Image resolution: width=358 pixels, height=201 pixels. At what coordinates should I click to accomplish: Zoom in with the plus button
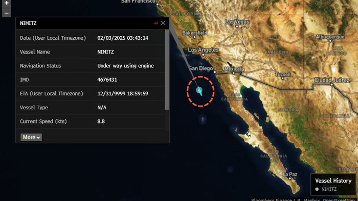(x=6, y=3)
